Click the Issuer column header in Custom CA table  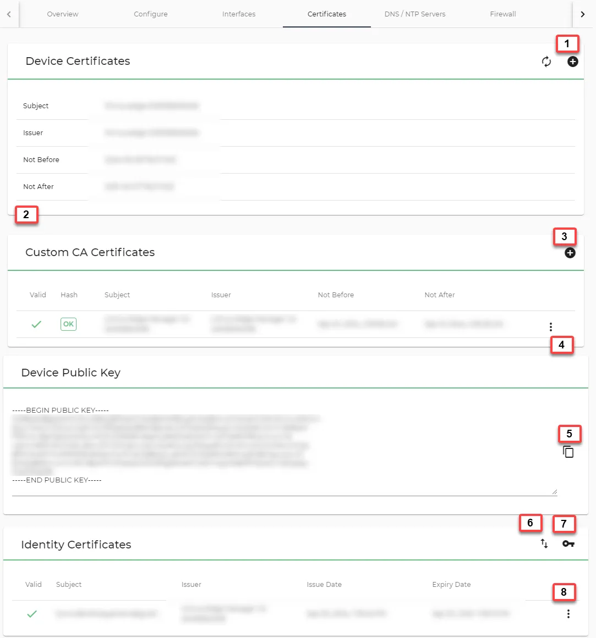click(221, 295)
